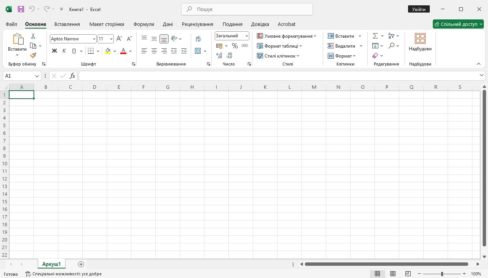Click the increase indent icon

[x=184, y=51]
